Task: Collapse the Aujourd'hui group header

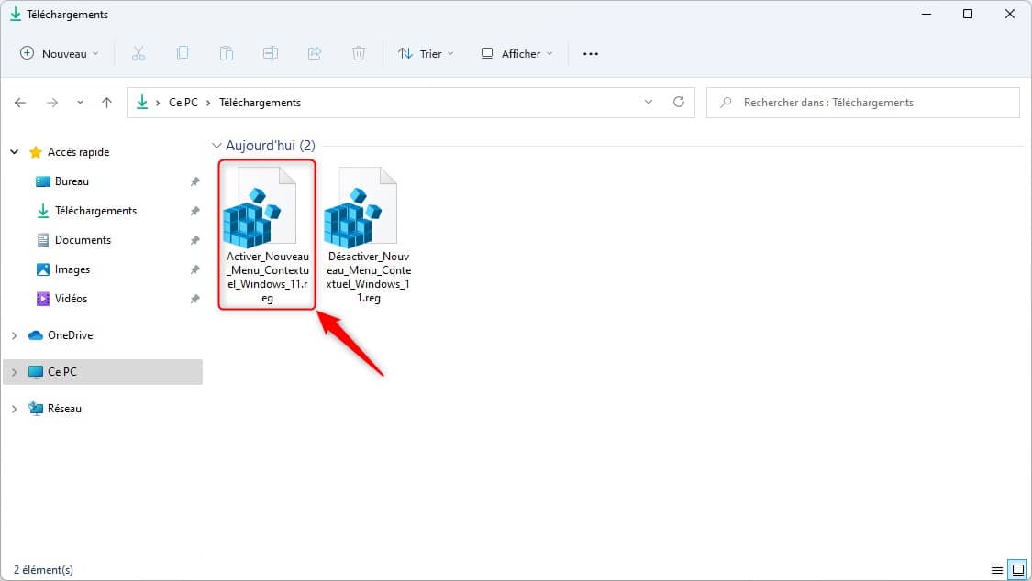Action: click(x=216, y=146)
